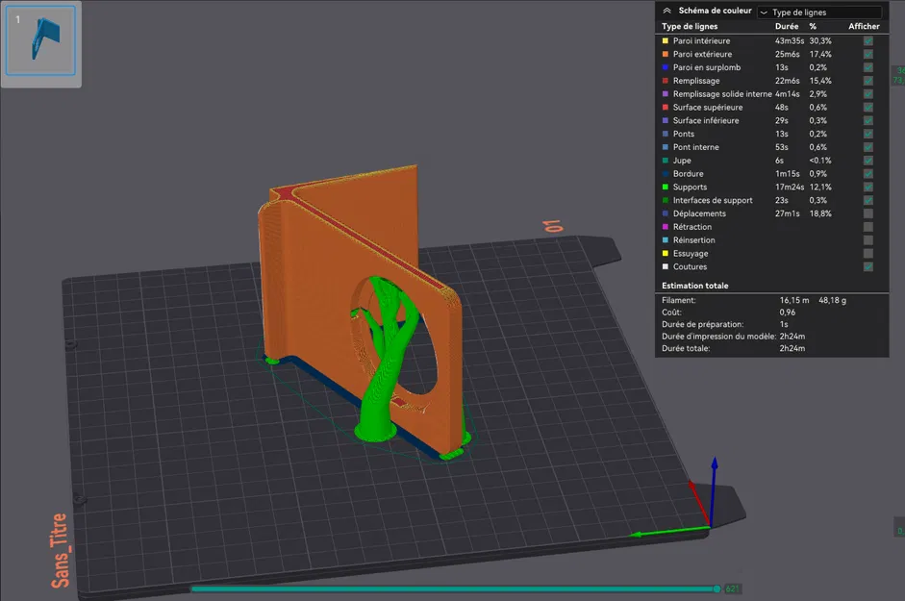Screen dimensions: 905x601
Task: Click the Afficher column header
Action: [x=864, y=27]
